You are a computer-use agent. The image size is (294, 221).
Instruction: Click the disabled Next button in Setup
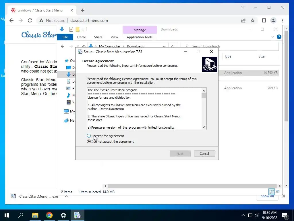pyautogui.click(x=180, y=154)
